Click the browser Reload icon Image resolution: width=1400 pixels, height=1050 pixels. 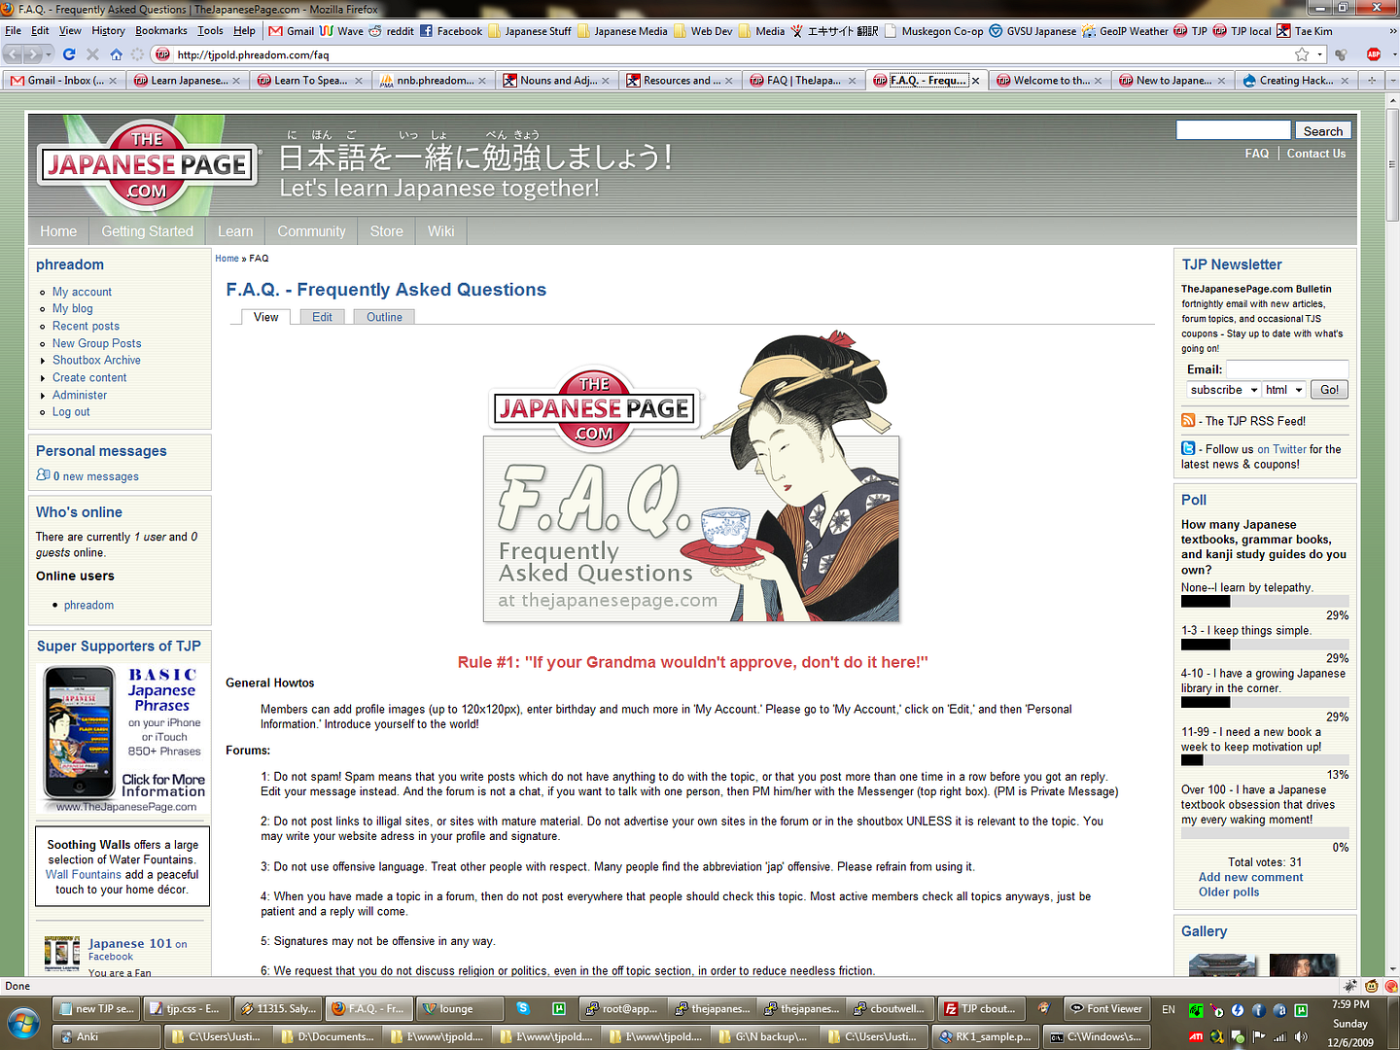tap(69, 54)
